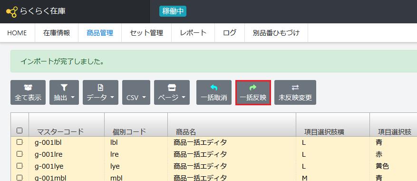This screenshot has height=181, width=417.
Task: Check the box for row g-001lre
Action: tap(19, 154)
